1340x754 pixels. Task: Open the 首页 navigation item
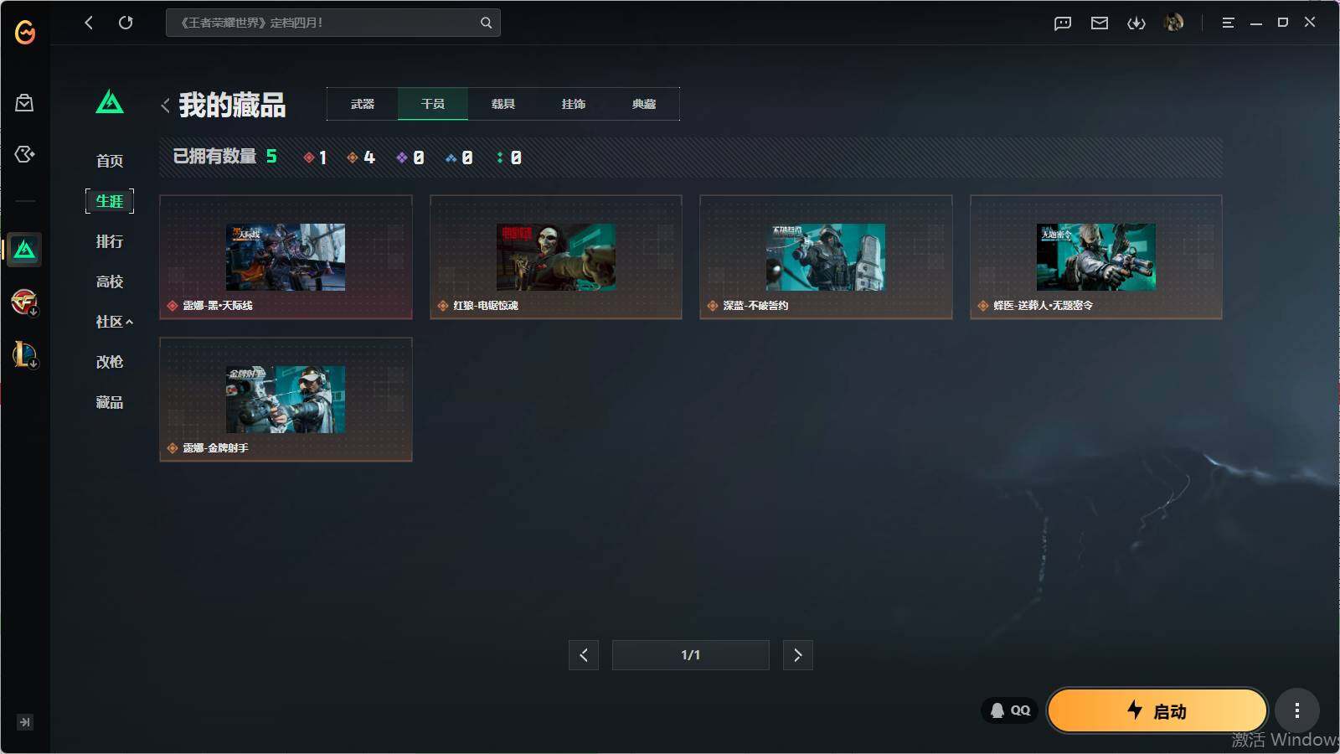[110, 161]
